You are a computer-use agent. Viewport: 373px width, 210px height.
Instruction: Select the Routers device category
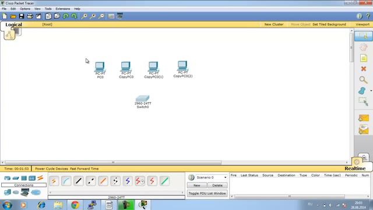click(7, 178)
